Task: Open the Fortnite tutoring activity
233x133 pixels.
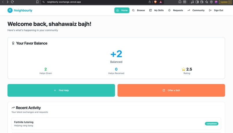Action: [x=116, y=124]
